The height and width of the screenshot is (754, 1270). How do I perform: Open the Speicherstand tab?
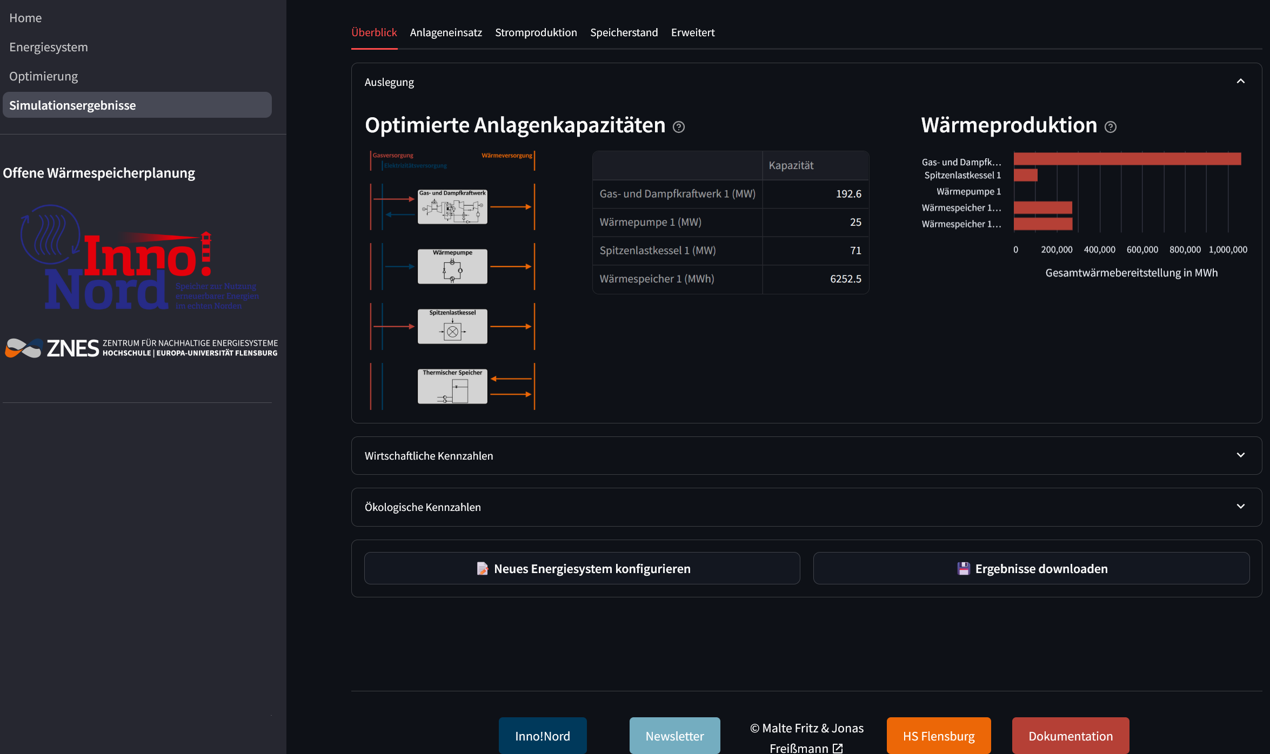[624, 32]
